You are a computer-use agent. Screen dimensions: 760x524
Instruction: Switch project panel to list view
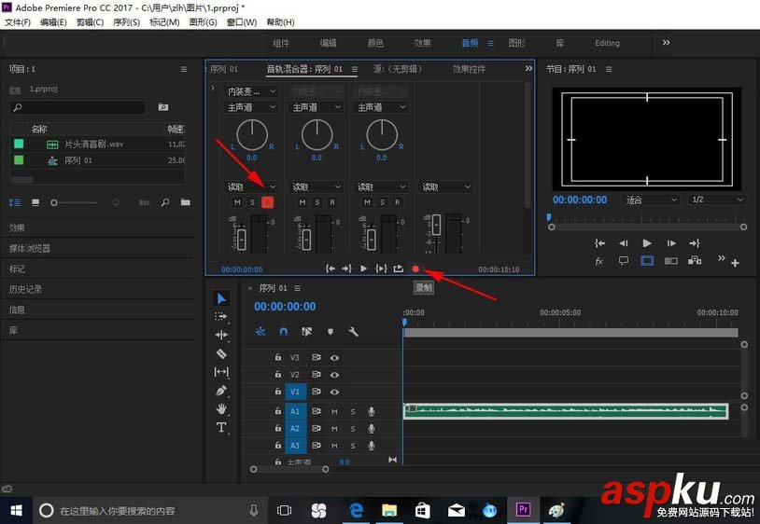(15, 202)
